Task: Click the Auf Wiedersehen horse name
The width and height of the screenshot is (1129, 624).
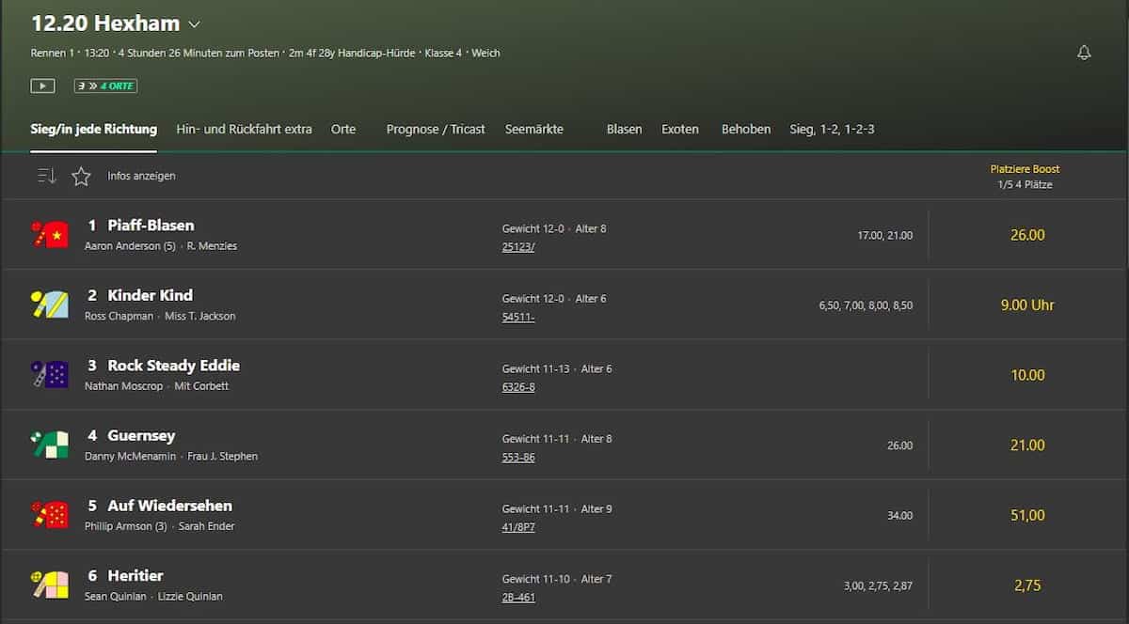Action: tap(169, 506)
